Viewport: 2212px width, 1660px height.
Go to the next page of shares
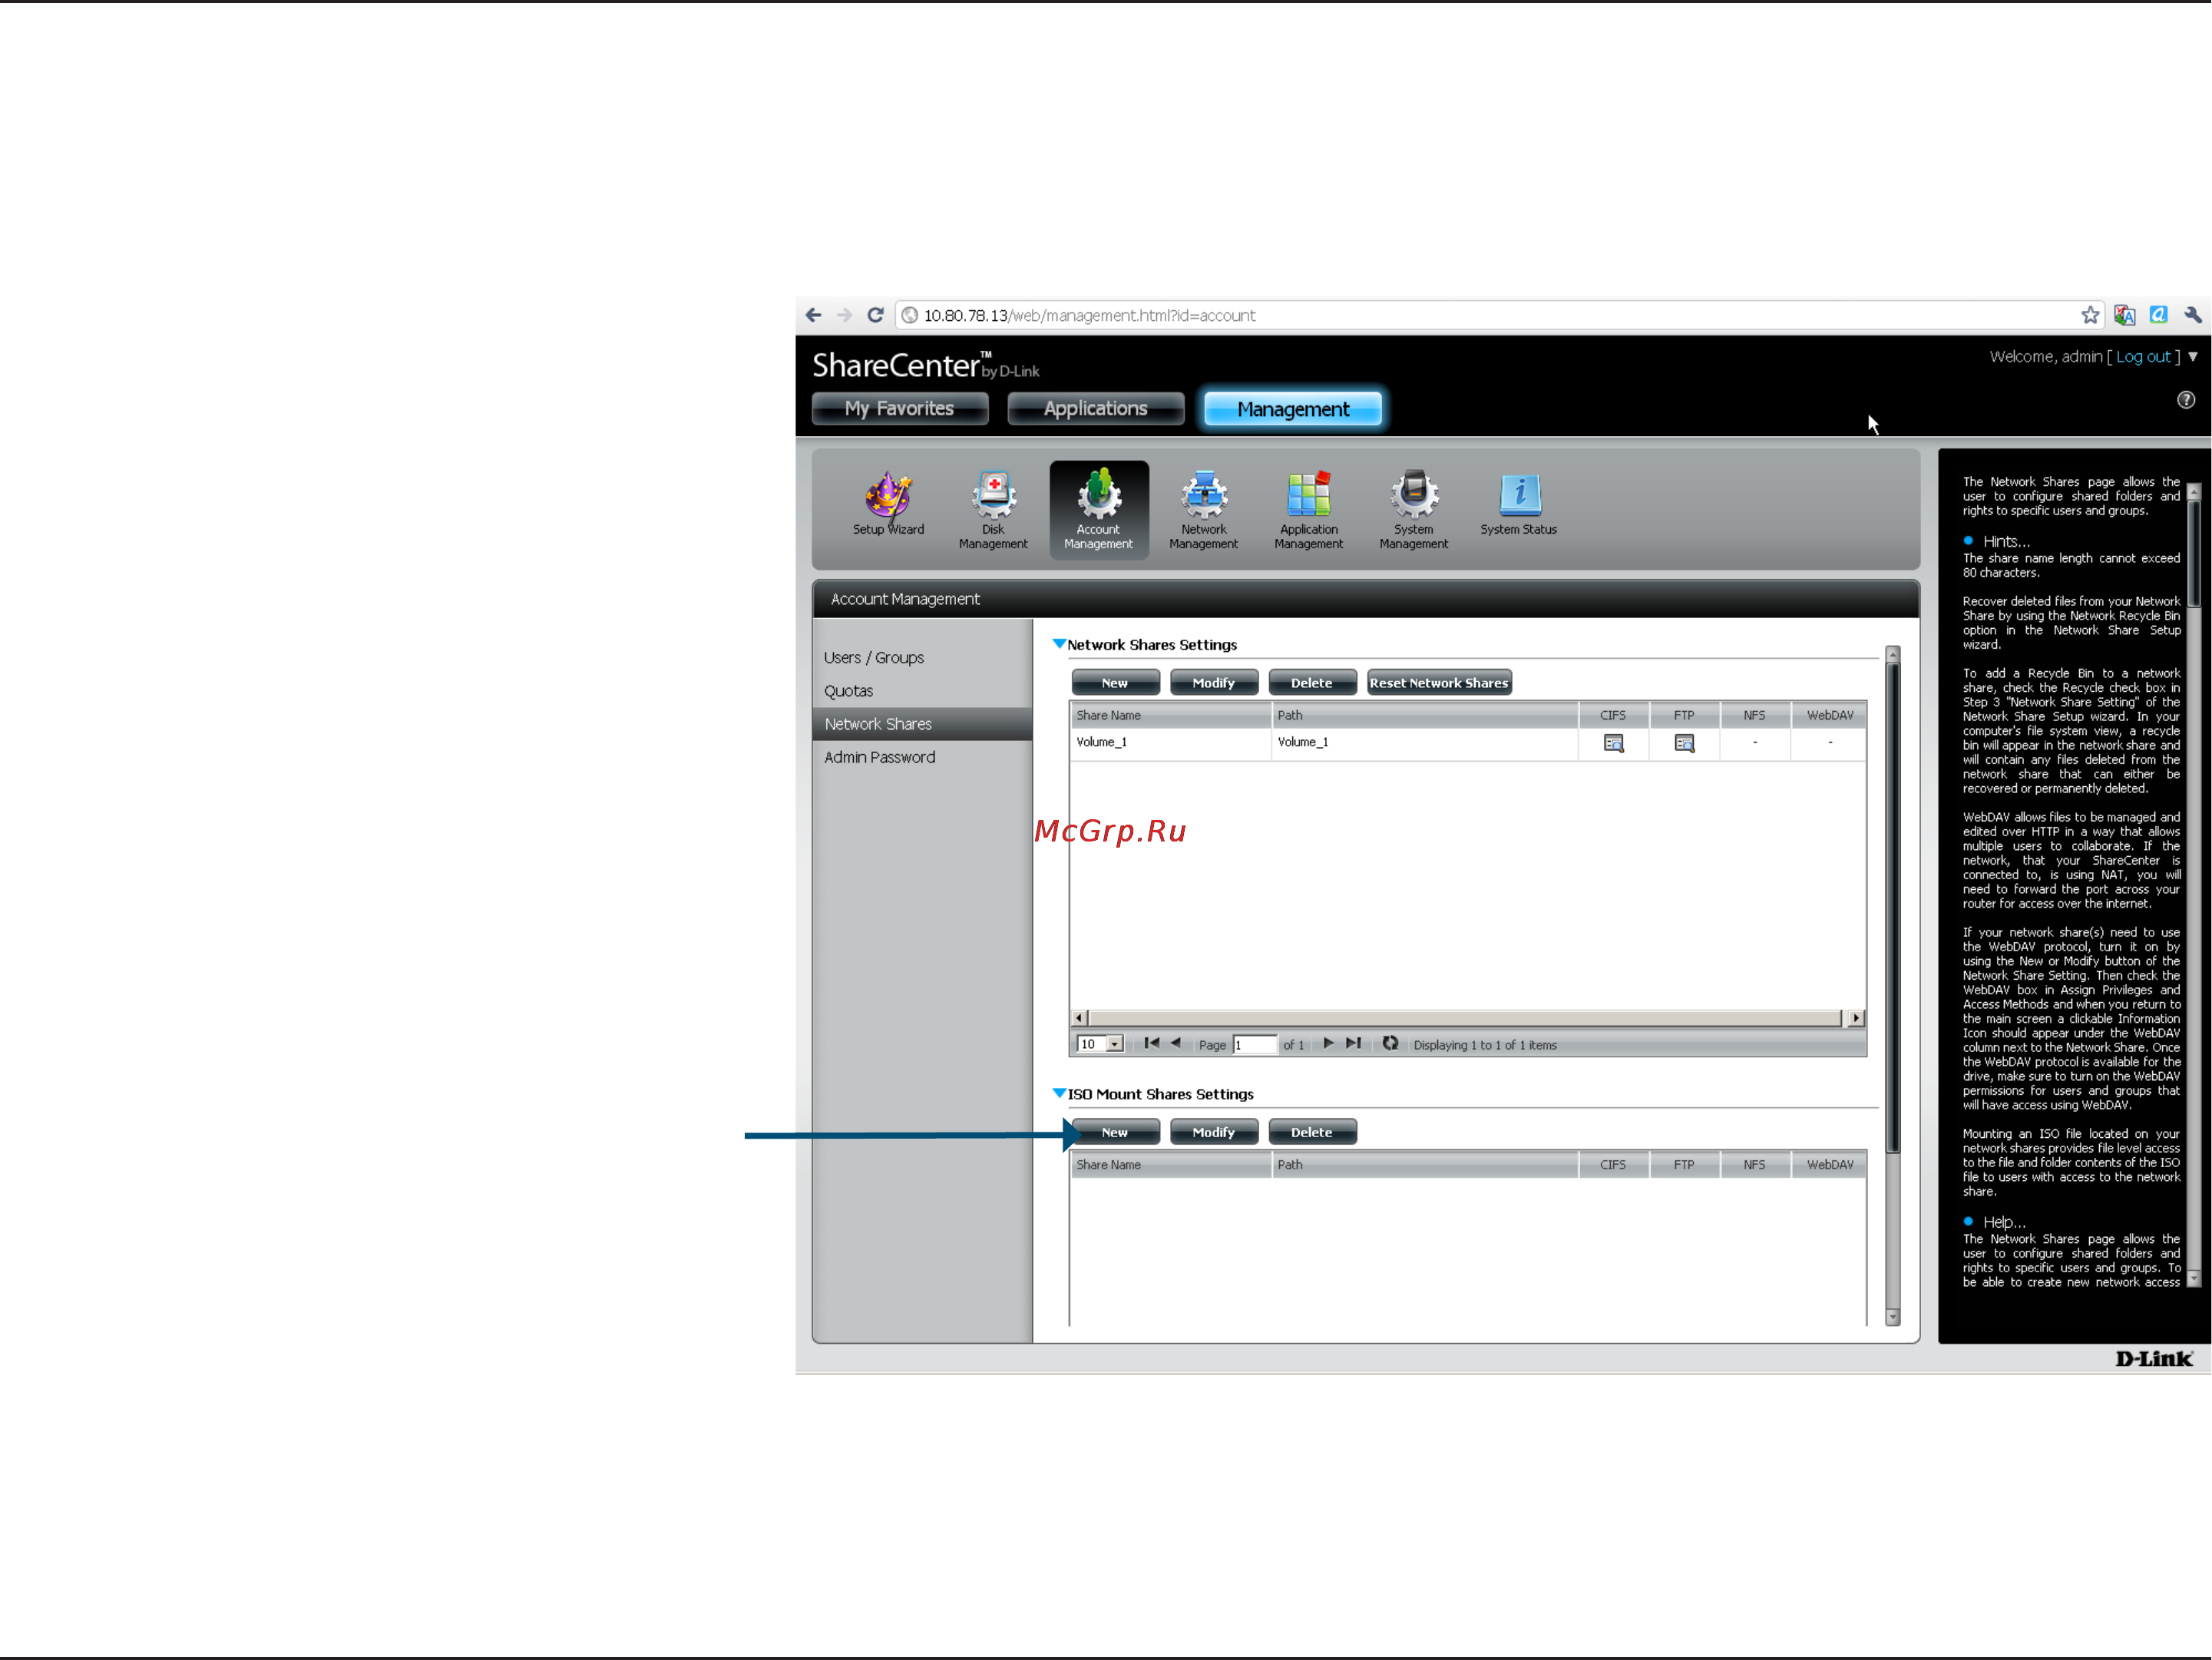1328,1043
